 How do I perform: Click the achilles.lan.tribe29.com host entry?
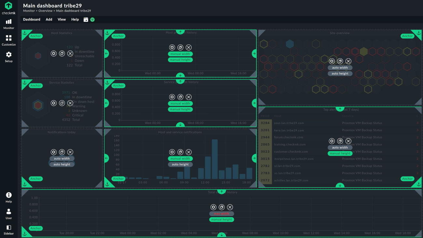291,180
